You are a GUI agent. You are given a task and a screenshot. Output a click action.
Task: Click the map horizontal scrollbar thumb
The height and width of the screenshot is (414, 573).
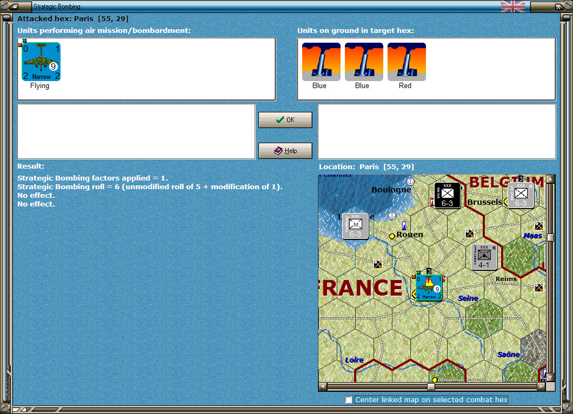431,386
